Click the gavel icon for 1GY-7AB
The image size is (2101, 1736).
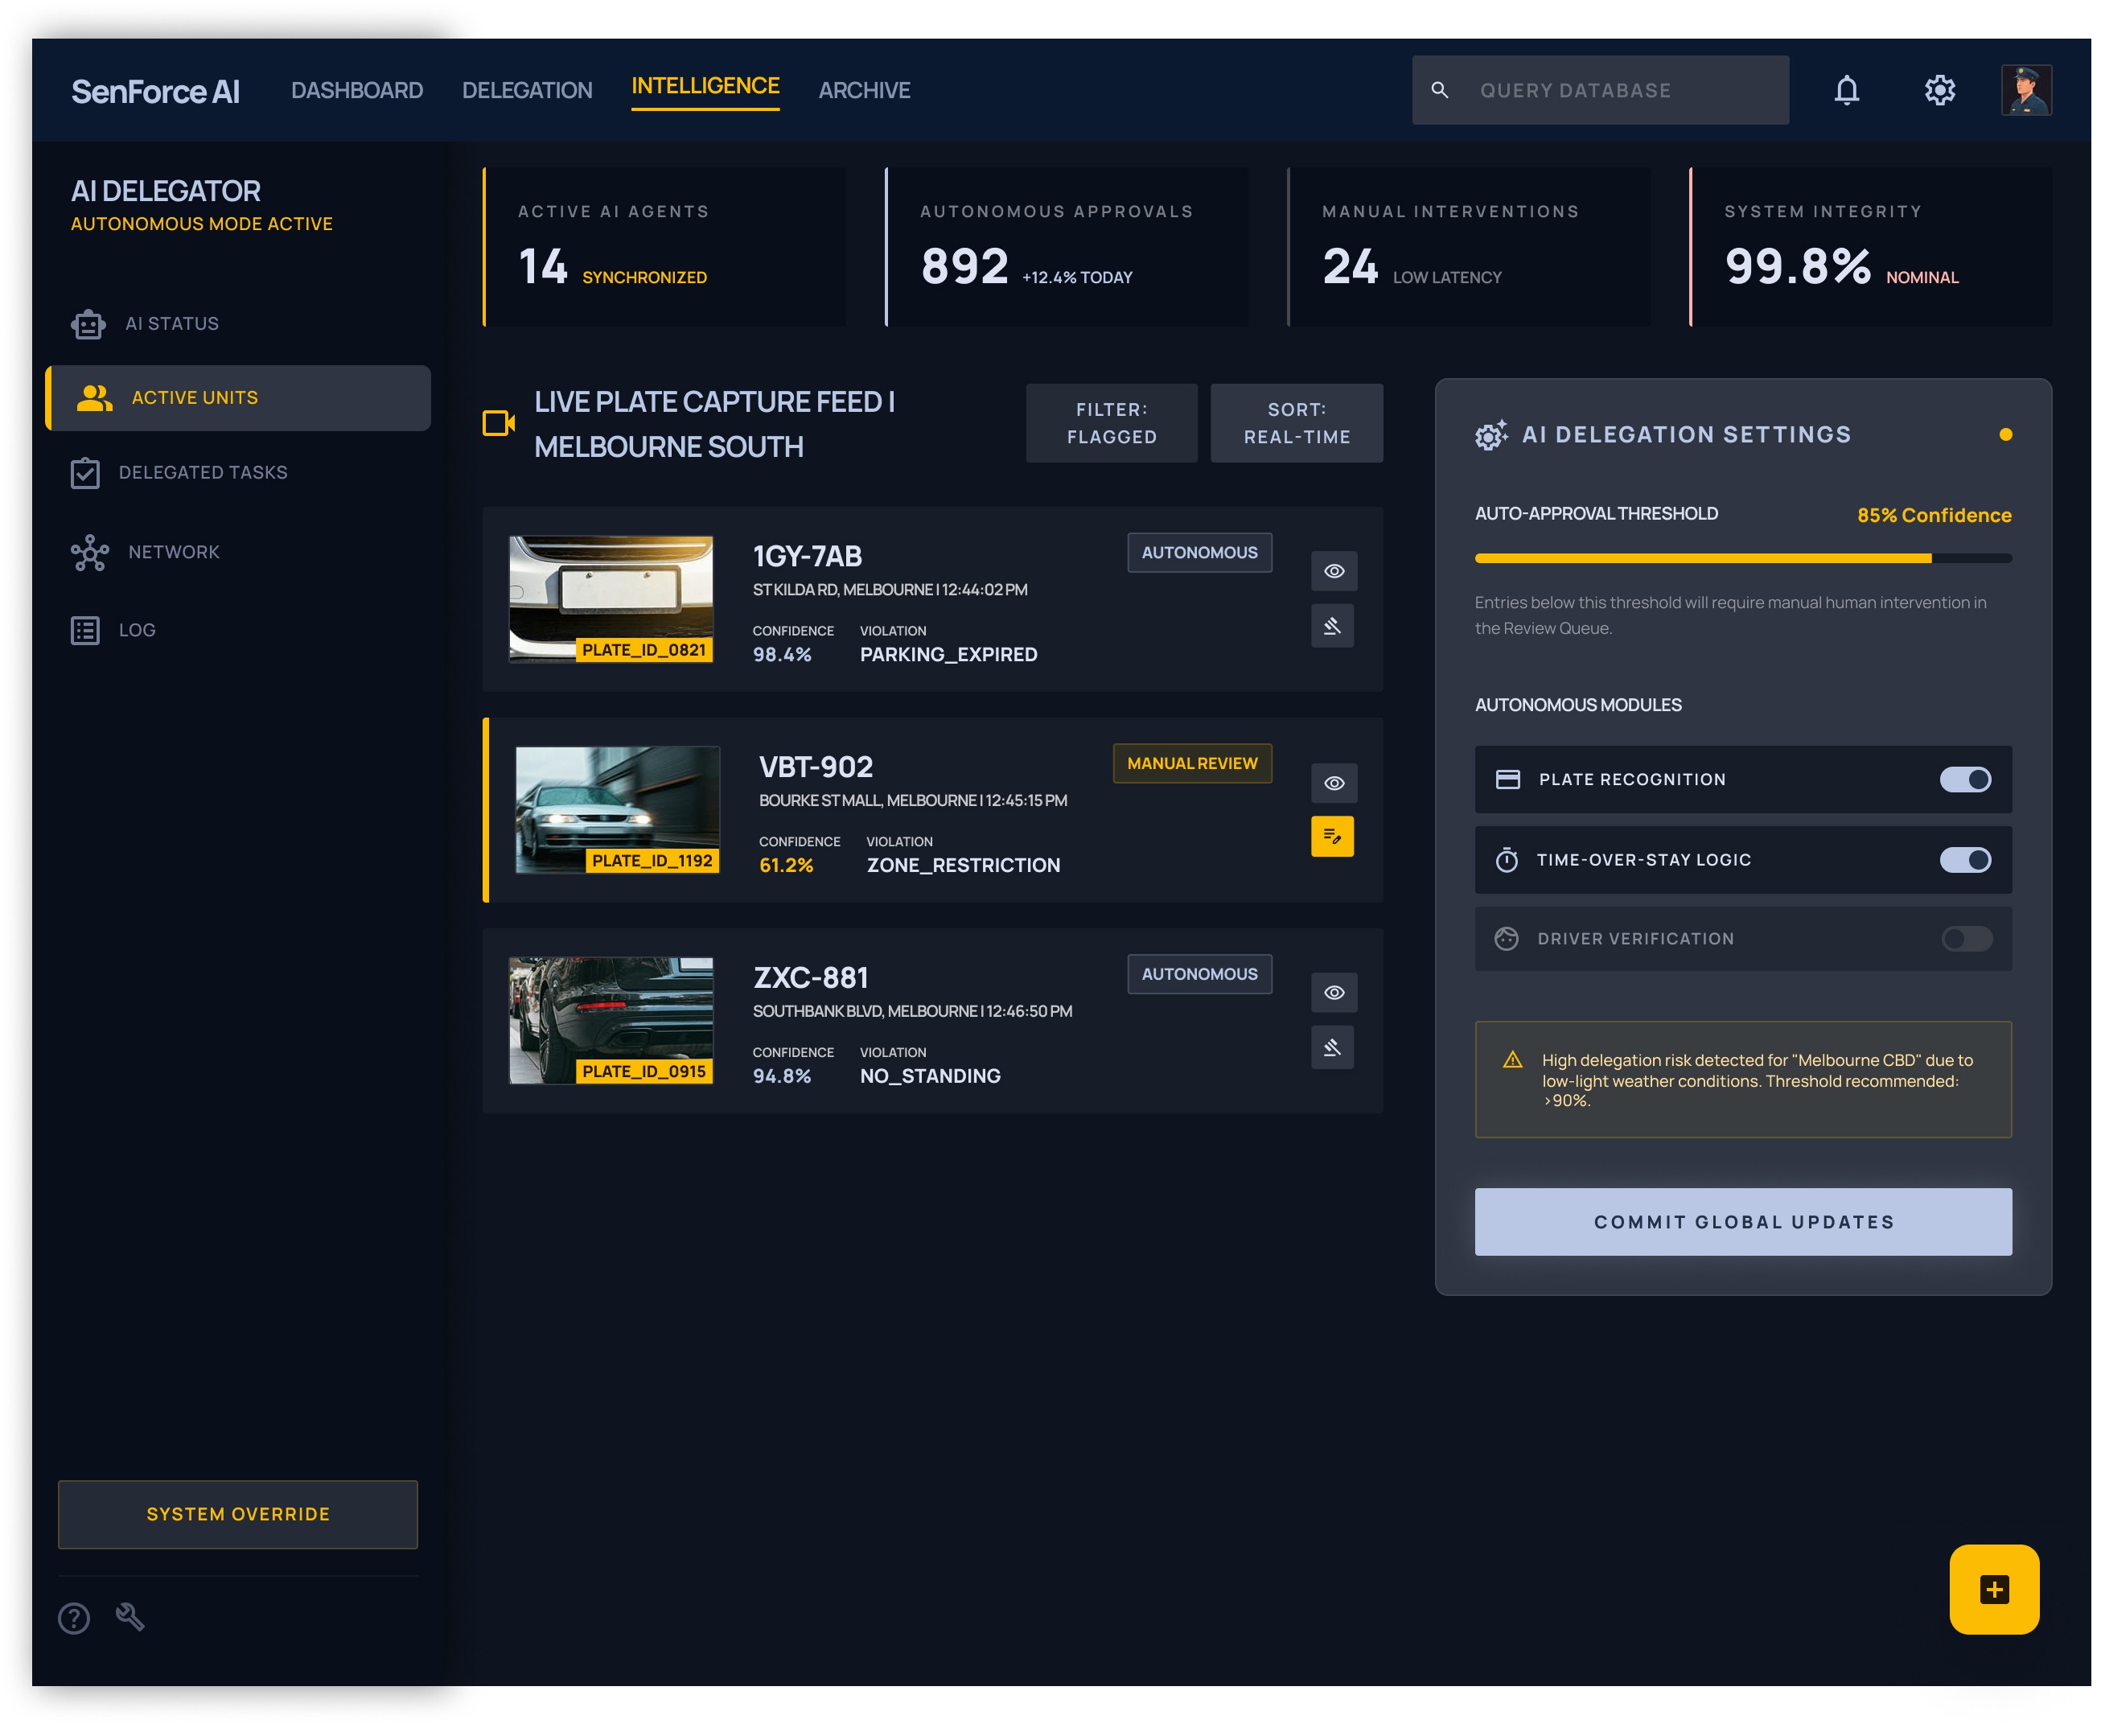tap(1332, 626)
